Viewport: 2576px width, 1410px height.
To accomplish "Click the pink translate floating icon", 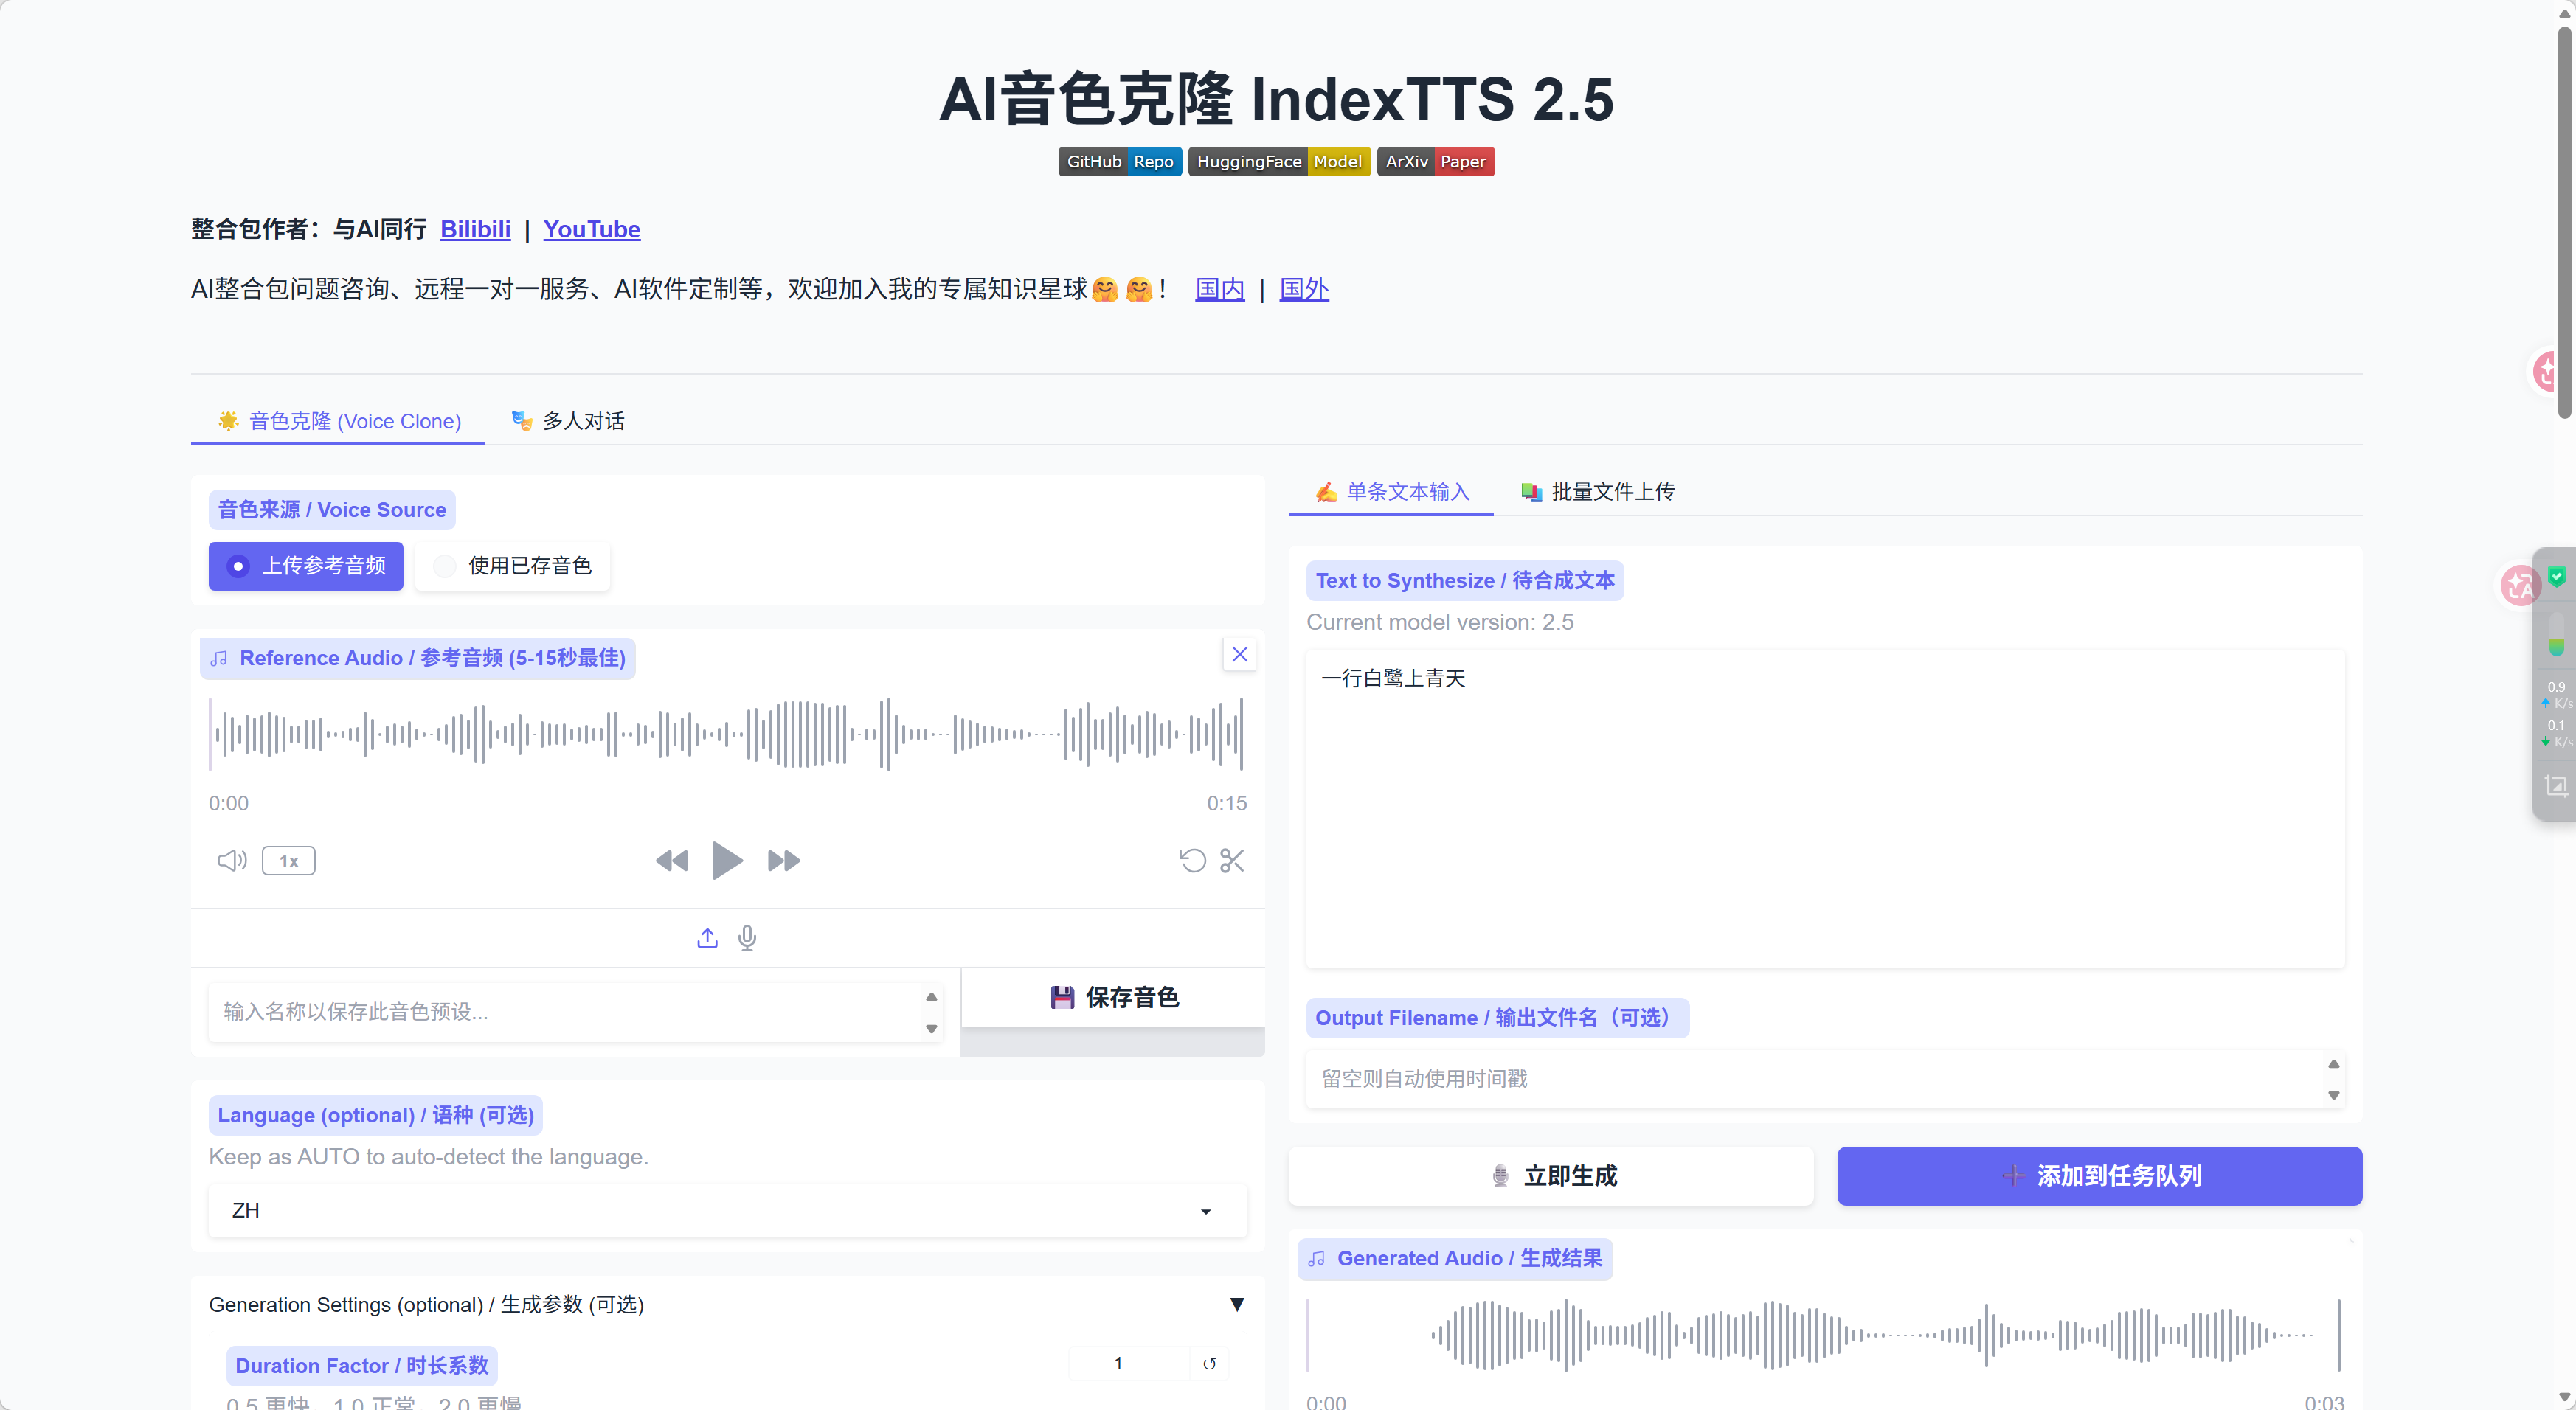I will pos(2520,586).
